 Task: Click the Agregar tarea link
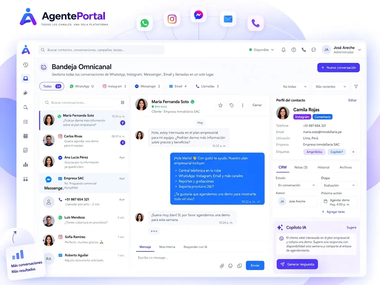pyautogui.click(x=333, y=211)
